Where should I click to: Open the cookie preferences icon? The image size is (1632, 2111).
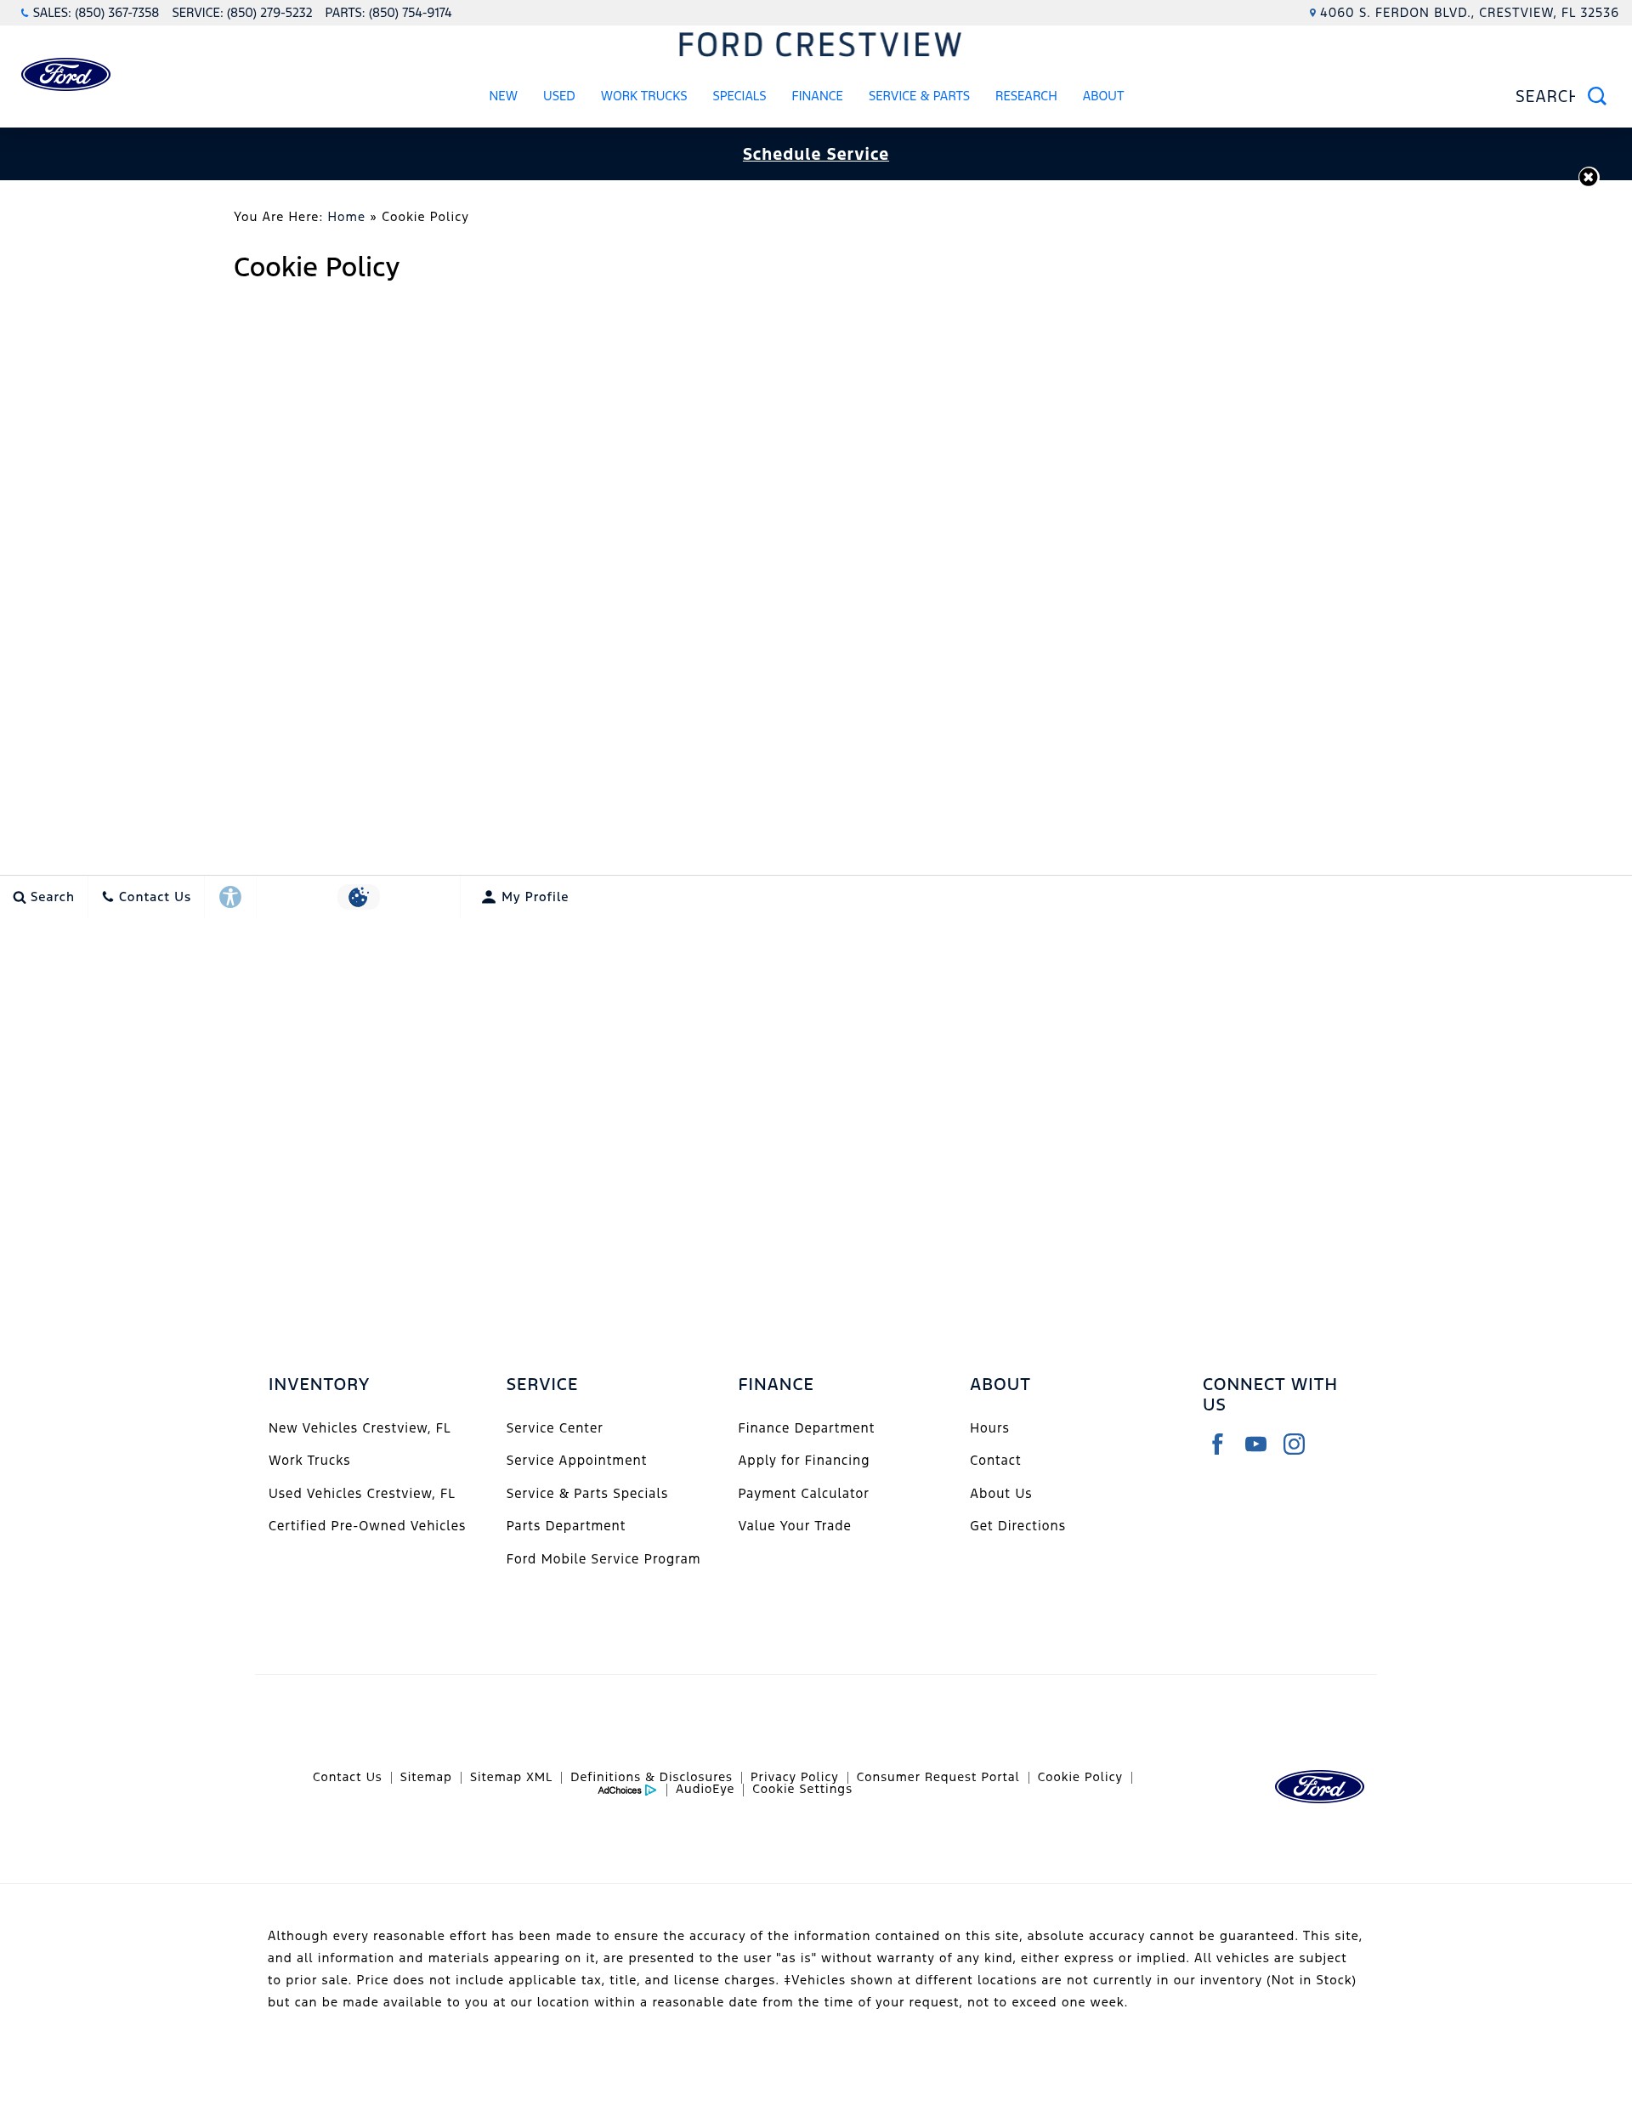click(359, 897)
